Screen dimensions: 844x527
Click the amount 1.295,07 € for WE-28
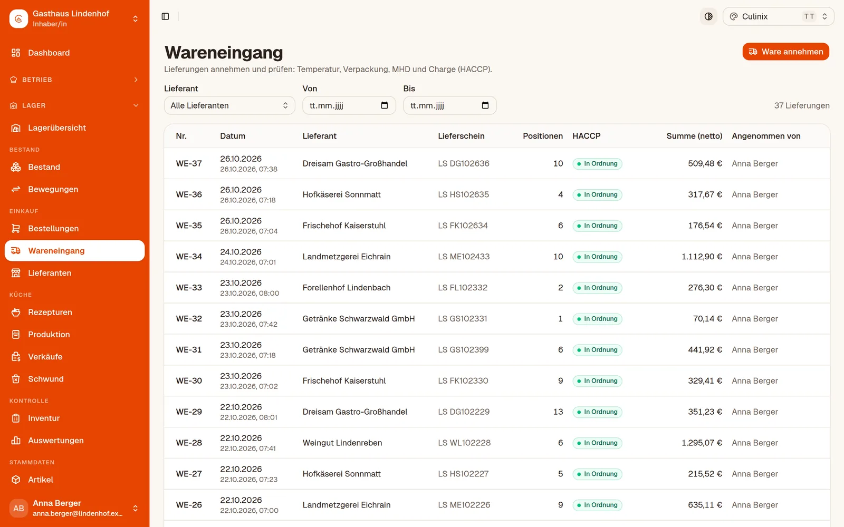702,443
